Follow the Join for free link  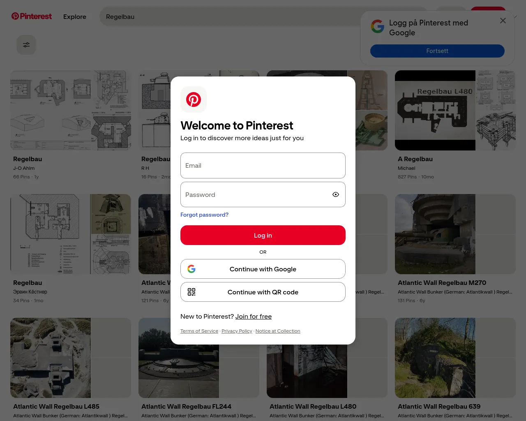pos(254,316)
